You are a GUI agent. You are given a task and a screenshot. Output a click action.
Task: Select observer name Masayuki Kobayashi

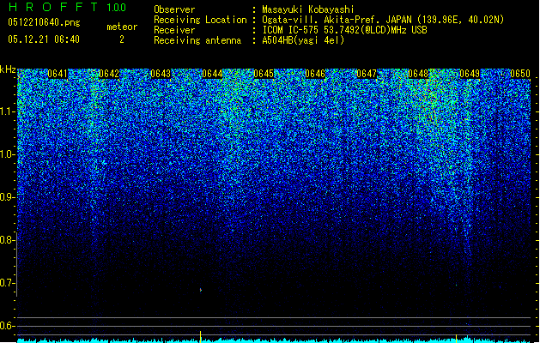pos(308,9)
